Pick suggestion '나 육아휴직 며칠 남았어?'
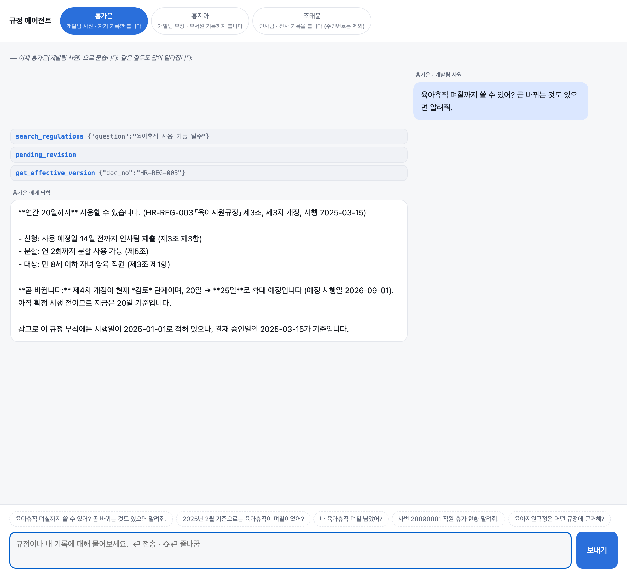Viewport: 627px width, 575px height. coord(351,519)
